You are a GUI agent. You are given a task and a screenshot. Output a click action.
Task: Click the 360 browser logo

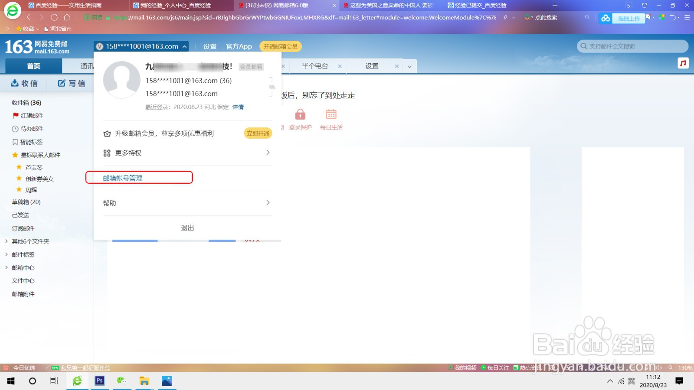(x=12, y=10)
